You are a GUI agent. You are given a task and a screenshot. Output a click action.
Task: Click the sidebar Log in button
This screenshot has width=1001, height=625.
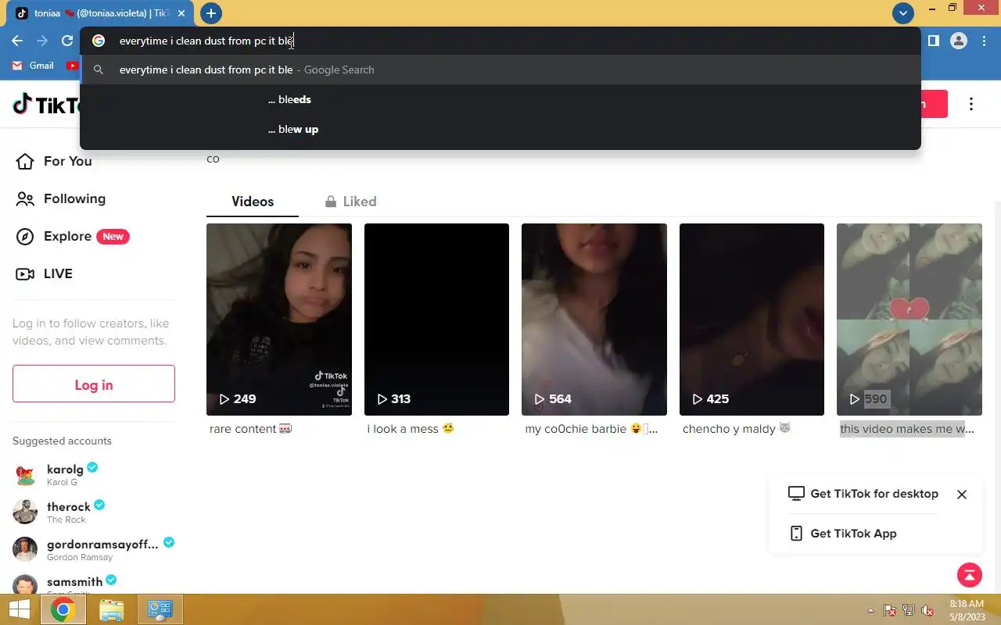pyautogui.click(x=94, y=384)
